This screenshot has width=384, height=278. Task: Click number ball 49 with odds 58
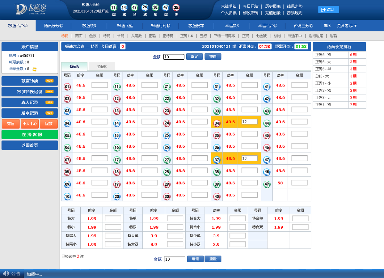point(267,184)
